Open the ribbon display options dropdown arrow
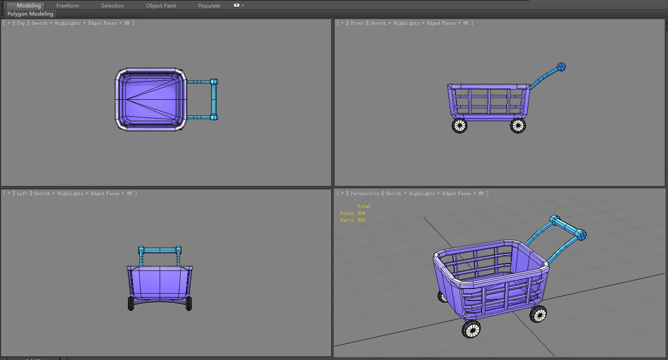The image size is (668, 360). pos(242,6)
